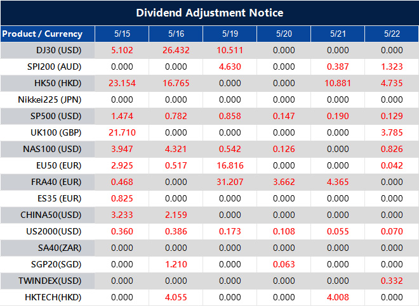Click the 5/22 date column header
The image size is (419, 306).
(x=392, y=34)
